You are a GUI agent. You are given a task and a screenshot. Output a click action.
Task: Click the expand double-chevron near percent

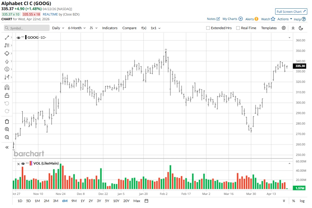[x=284, y=201]
